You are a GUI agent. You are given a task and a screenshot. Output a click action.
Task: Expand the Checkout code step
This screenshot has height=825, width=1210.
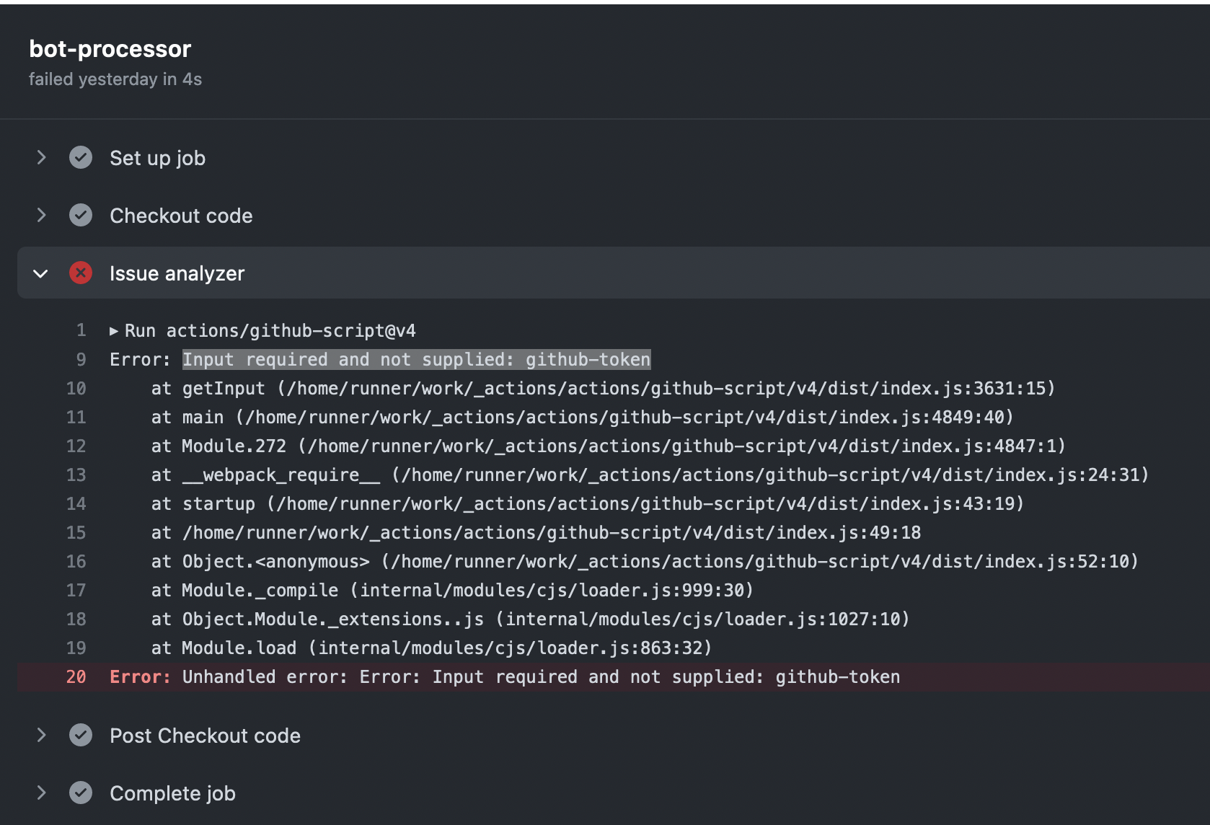pos(41,215)
